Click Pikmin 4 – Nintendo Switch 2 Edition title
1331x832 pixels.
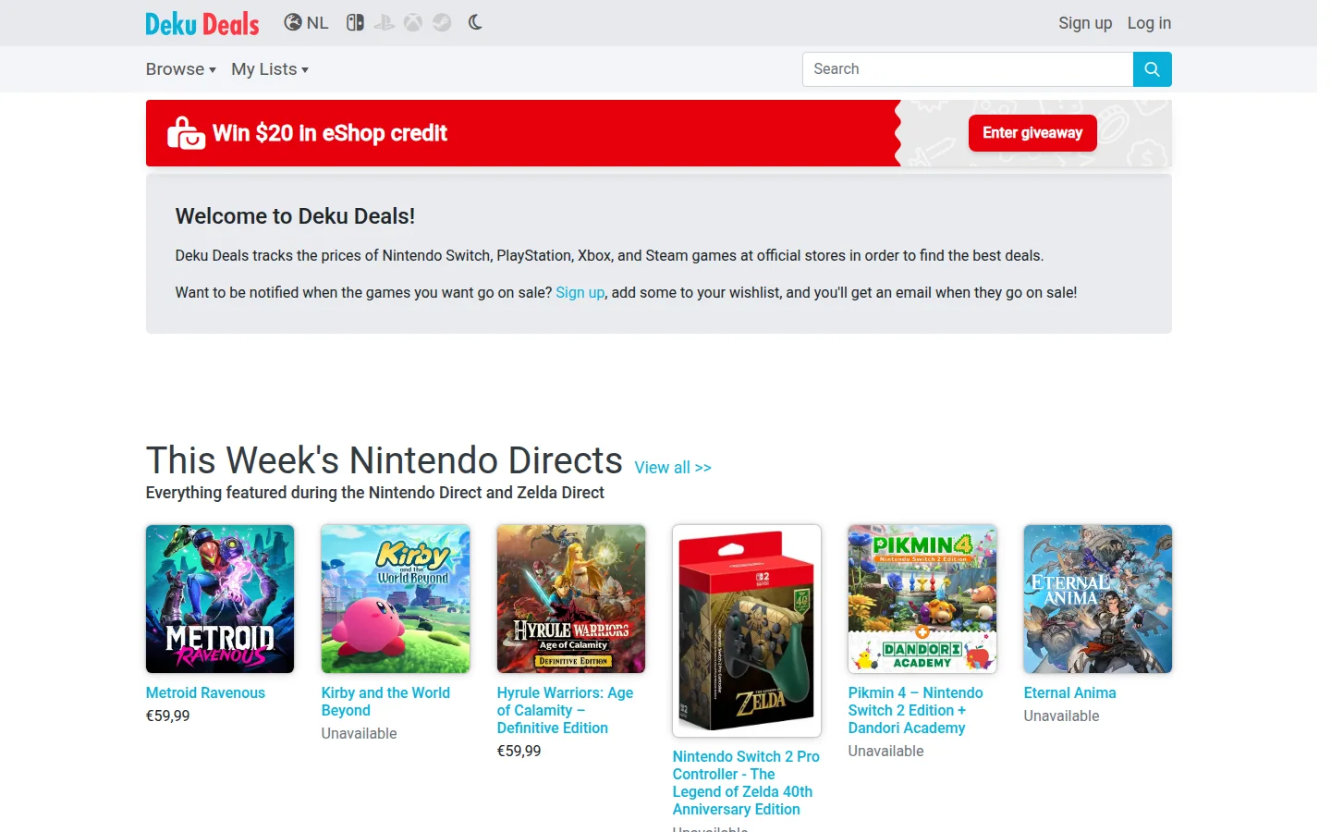point(916,710)
